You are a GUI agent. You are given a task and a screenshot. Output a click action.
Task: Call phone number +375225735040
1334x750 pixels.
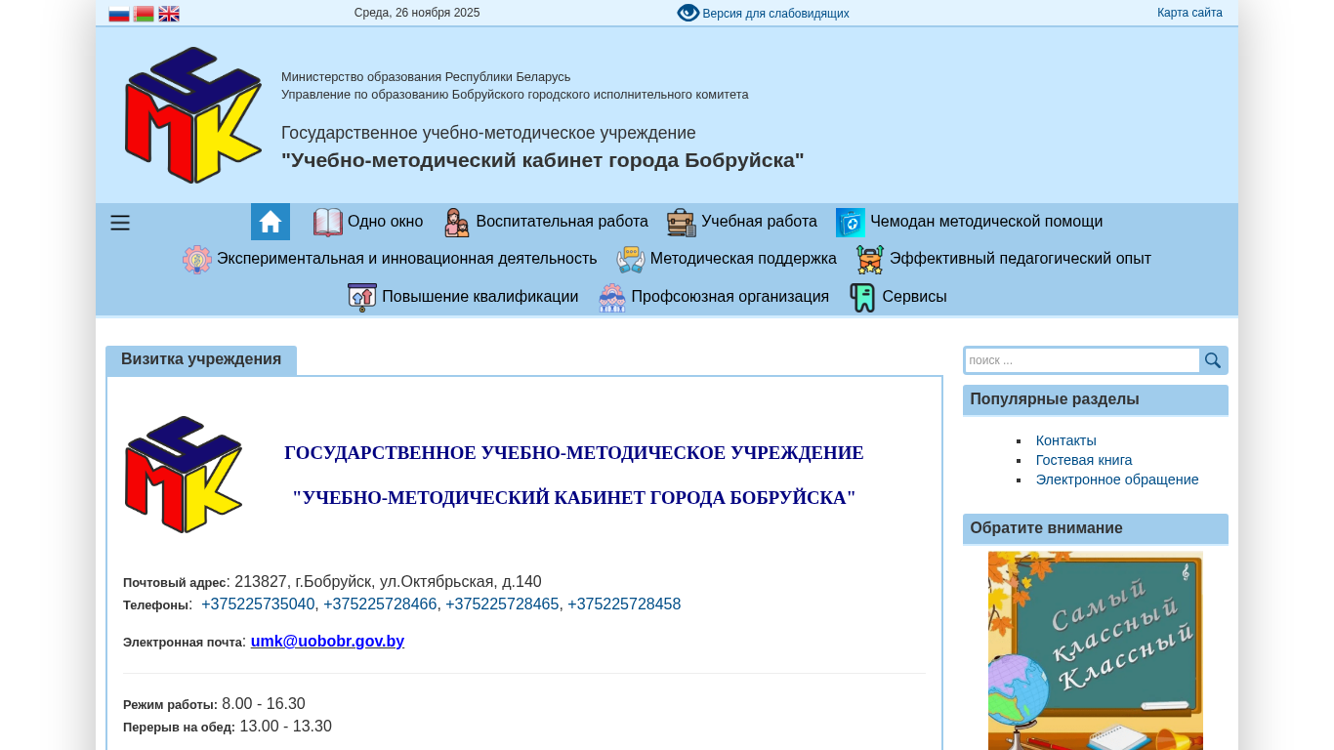pos(258,604)
